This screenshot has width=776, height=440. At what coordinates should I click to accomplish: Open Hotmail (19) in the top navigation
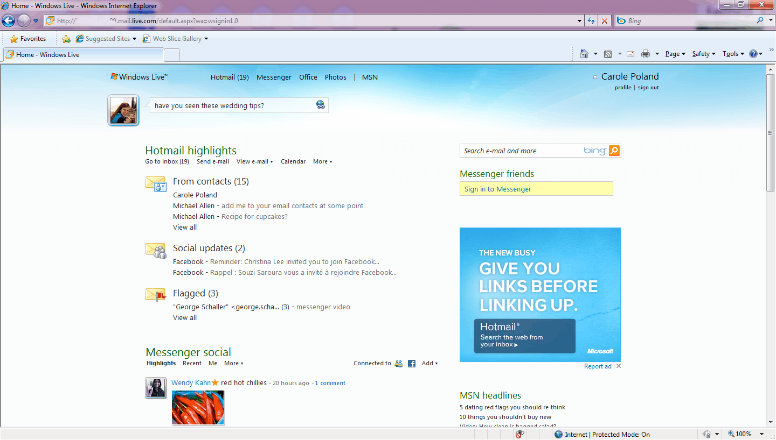pos(230,77)
